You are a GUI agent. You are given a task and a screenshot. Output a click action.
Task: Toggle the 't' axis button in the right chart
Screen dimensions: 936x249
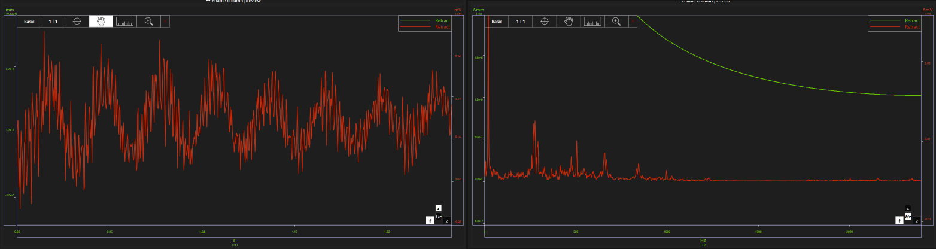(899, 220)
